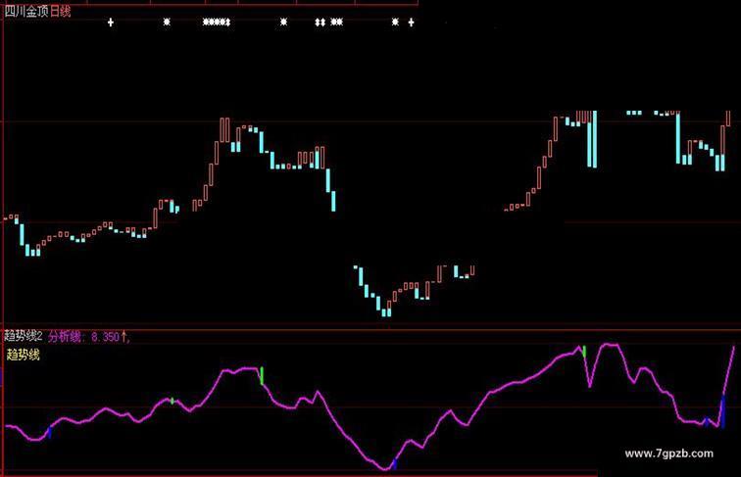Click the red 日线 period label

[61, 12]
